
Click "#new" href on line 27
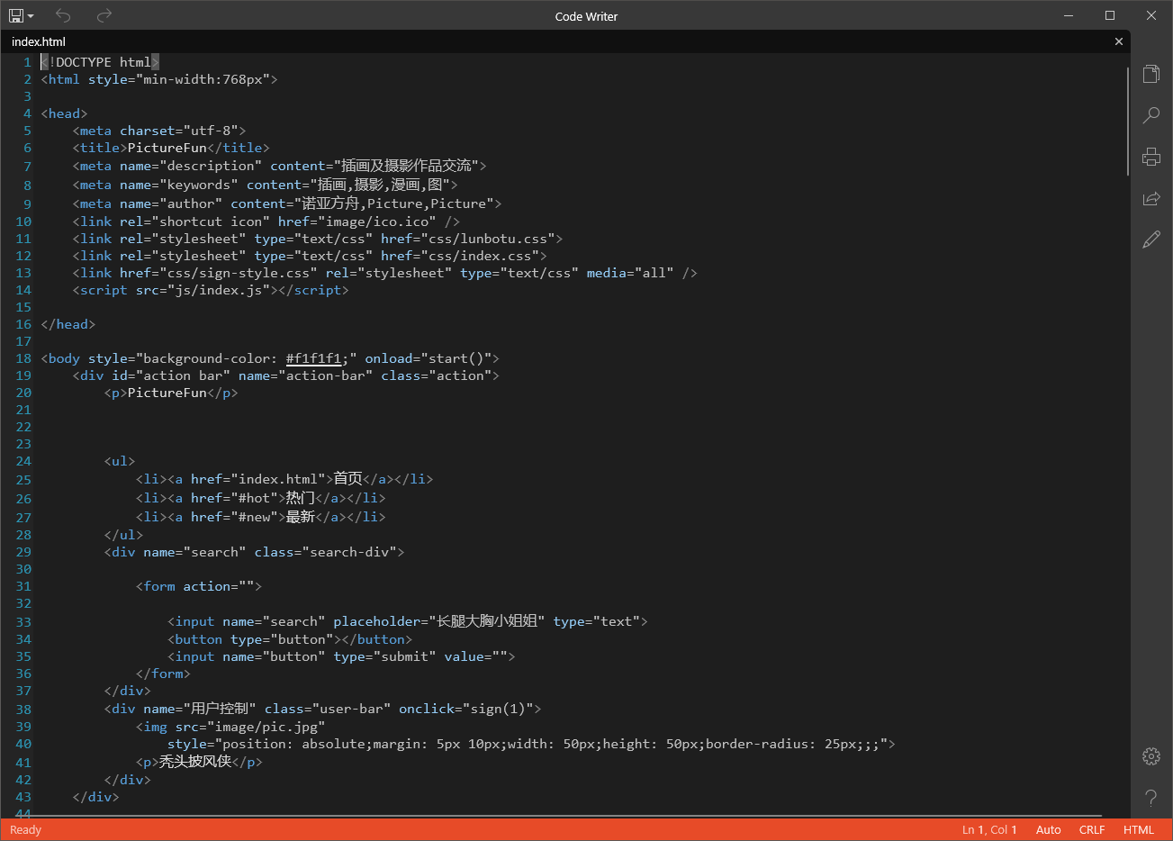254,517
